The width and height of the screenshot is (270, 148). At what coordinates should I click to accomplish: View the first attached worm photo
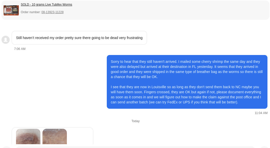(28, 137)
